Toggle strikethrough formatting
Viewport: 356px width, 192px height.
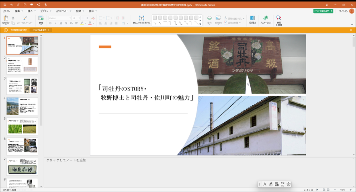click(66, 23)
